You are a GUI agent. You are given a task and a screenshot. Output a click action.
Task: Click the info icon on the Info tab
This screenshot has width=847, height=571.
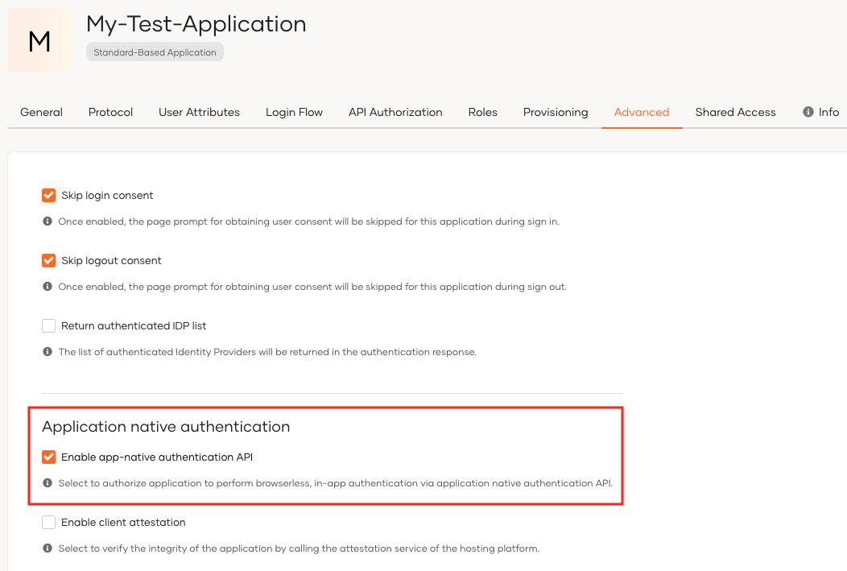[x=808, y=112]
